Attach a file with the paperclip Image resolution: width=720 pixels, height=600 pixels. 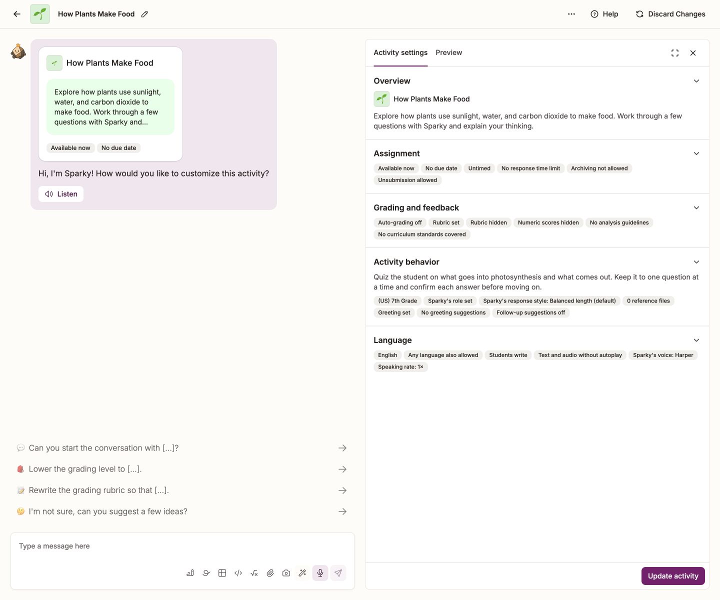click(x=270, y=573)
